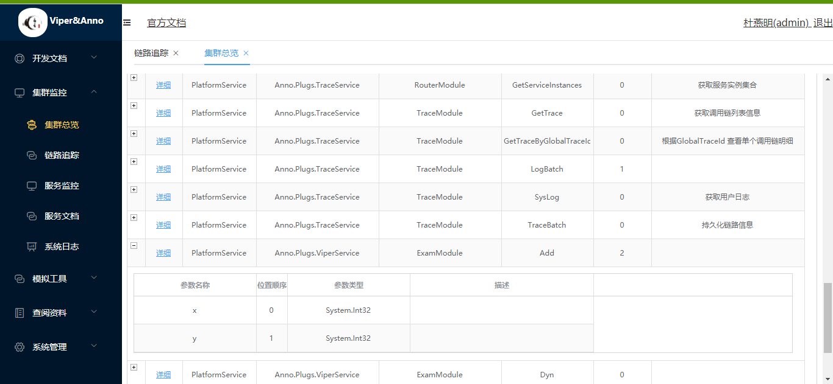Click the 集群总览 sidebar icon
This screenshot has width=833, height=384.
point(32,125)
